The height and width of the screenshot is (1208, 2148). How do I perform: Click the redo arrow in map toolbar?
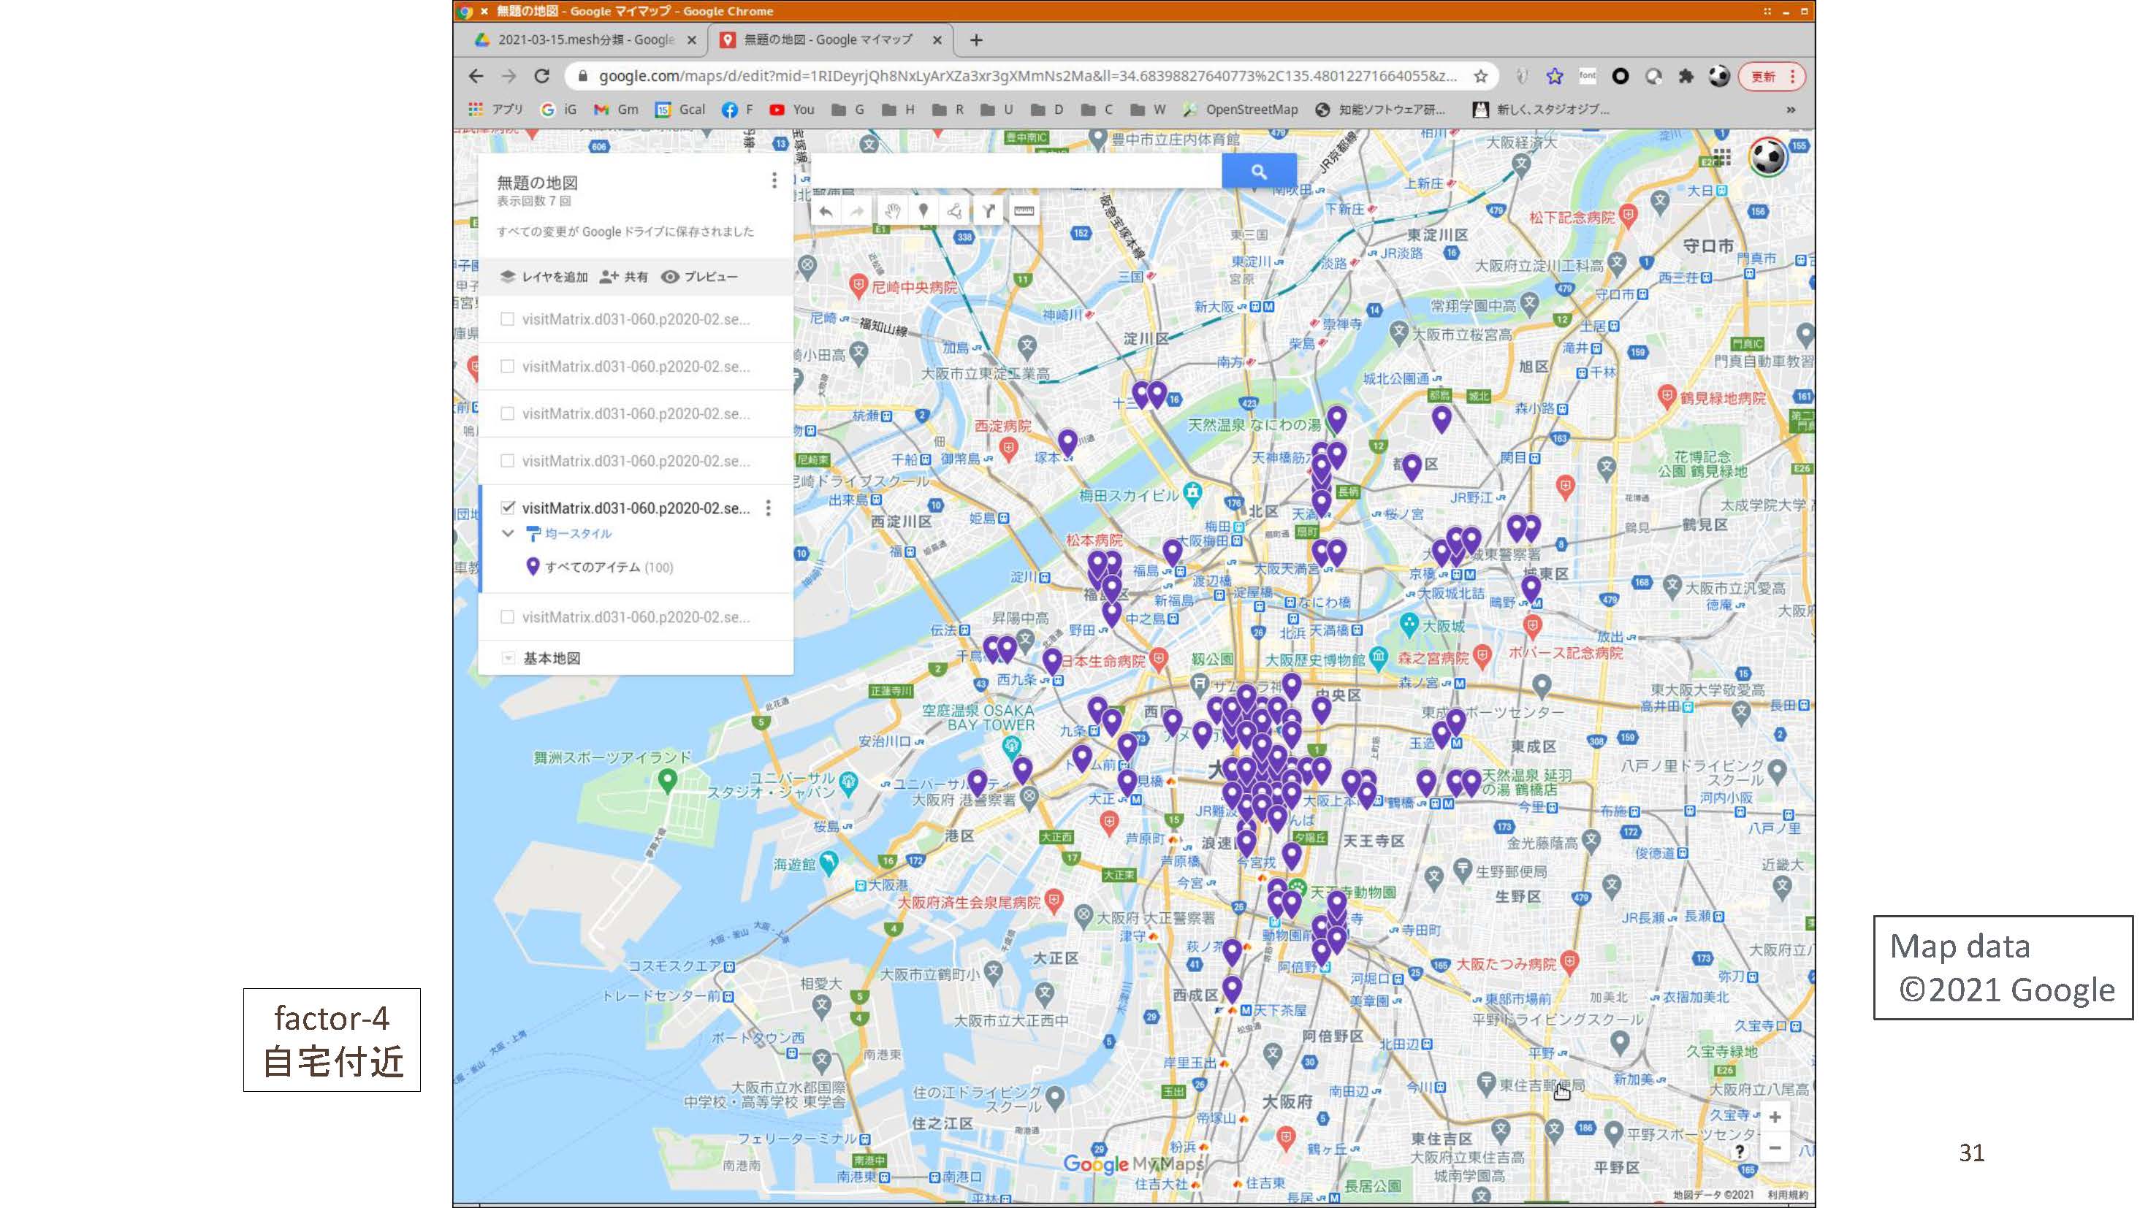857,211
